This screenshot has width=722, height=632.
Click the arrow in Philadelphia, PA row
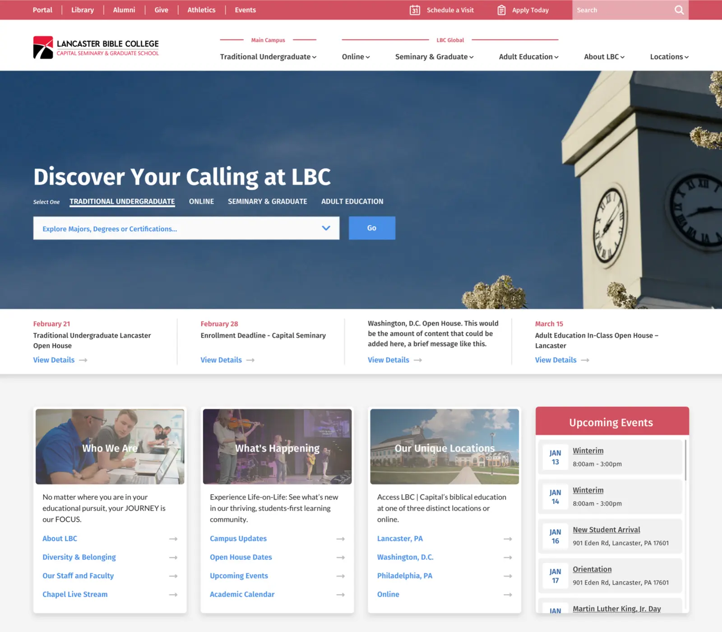(508, 576)
